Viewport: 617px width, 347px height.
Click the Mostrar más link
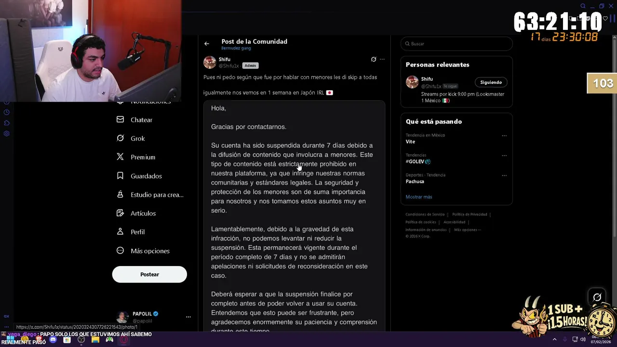coord(419,197)
